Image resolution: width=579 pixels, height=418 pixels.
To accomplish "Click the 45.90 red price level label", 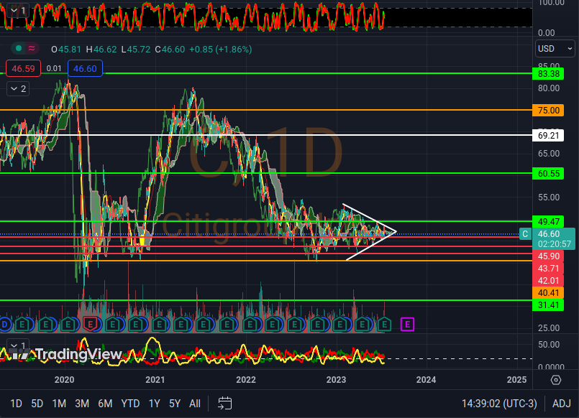I will click(548, 256).
